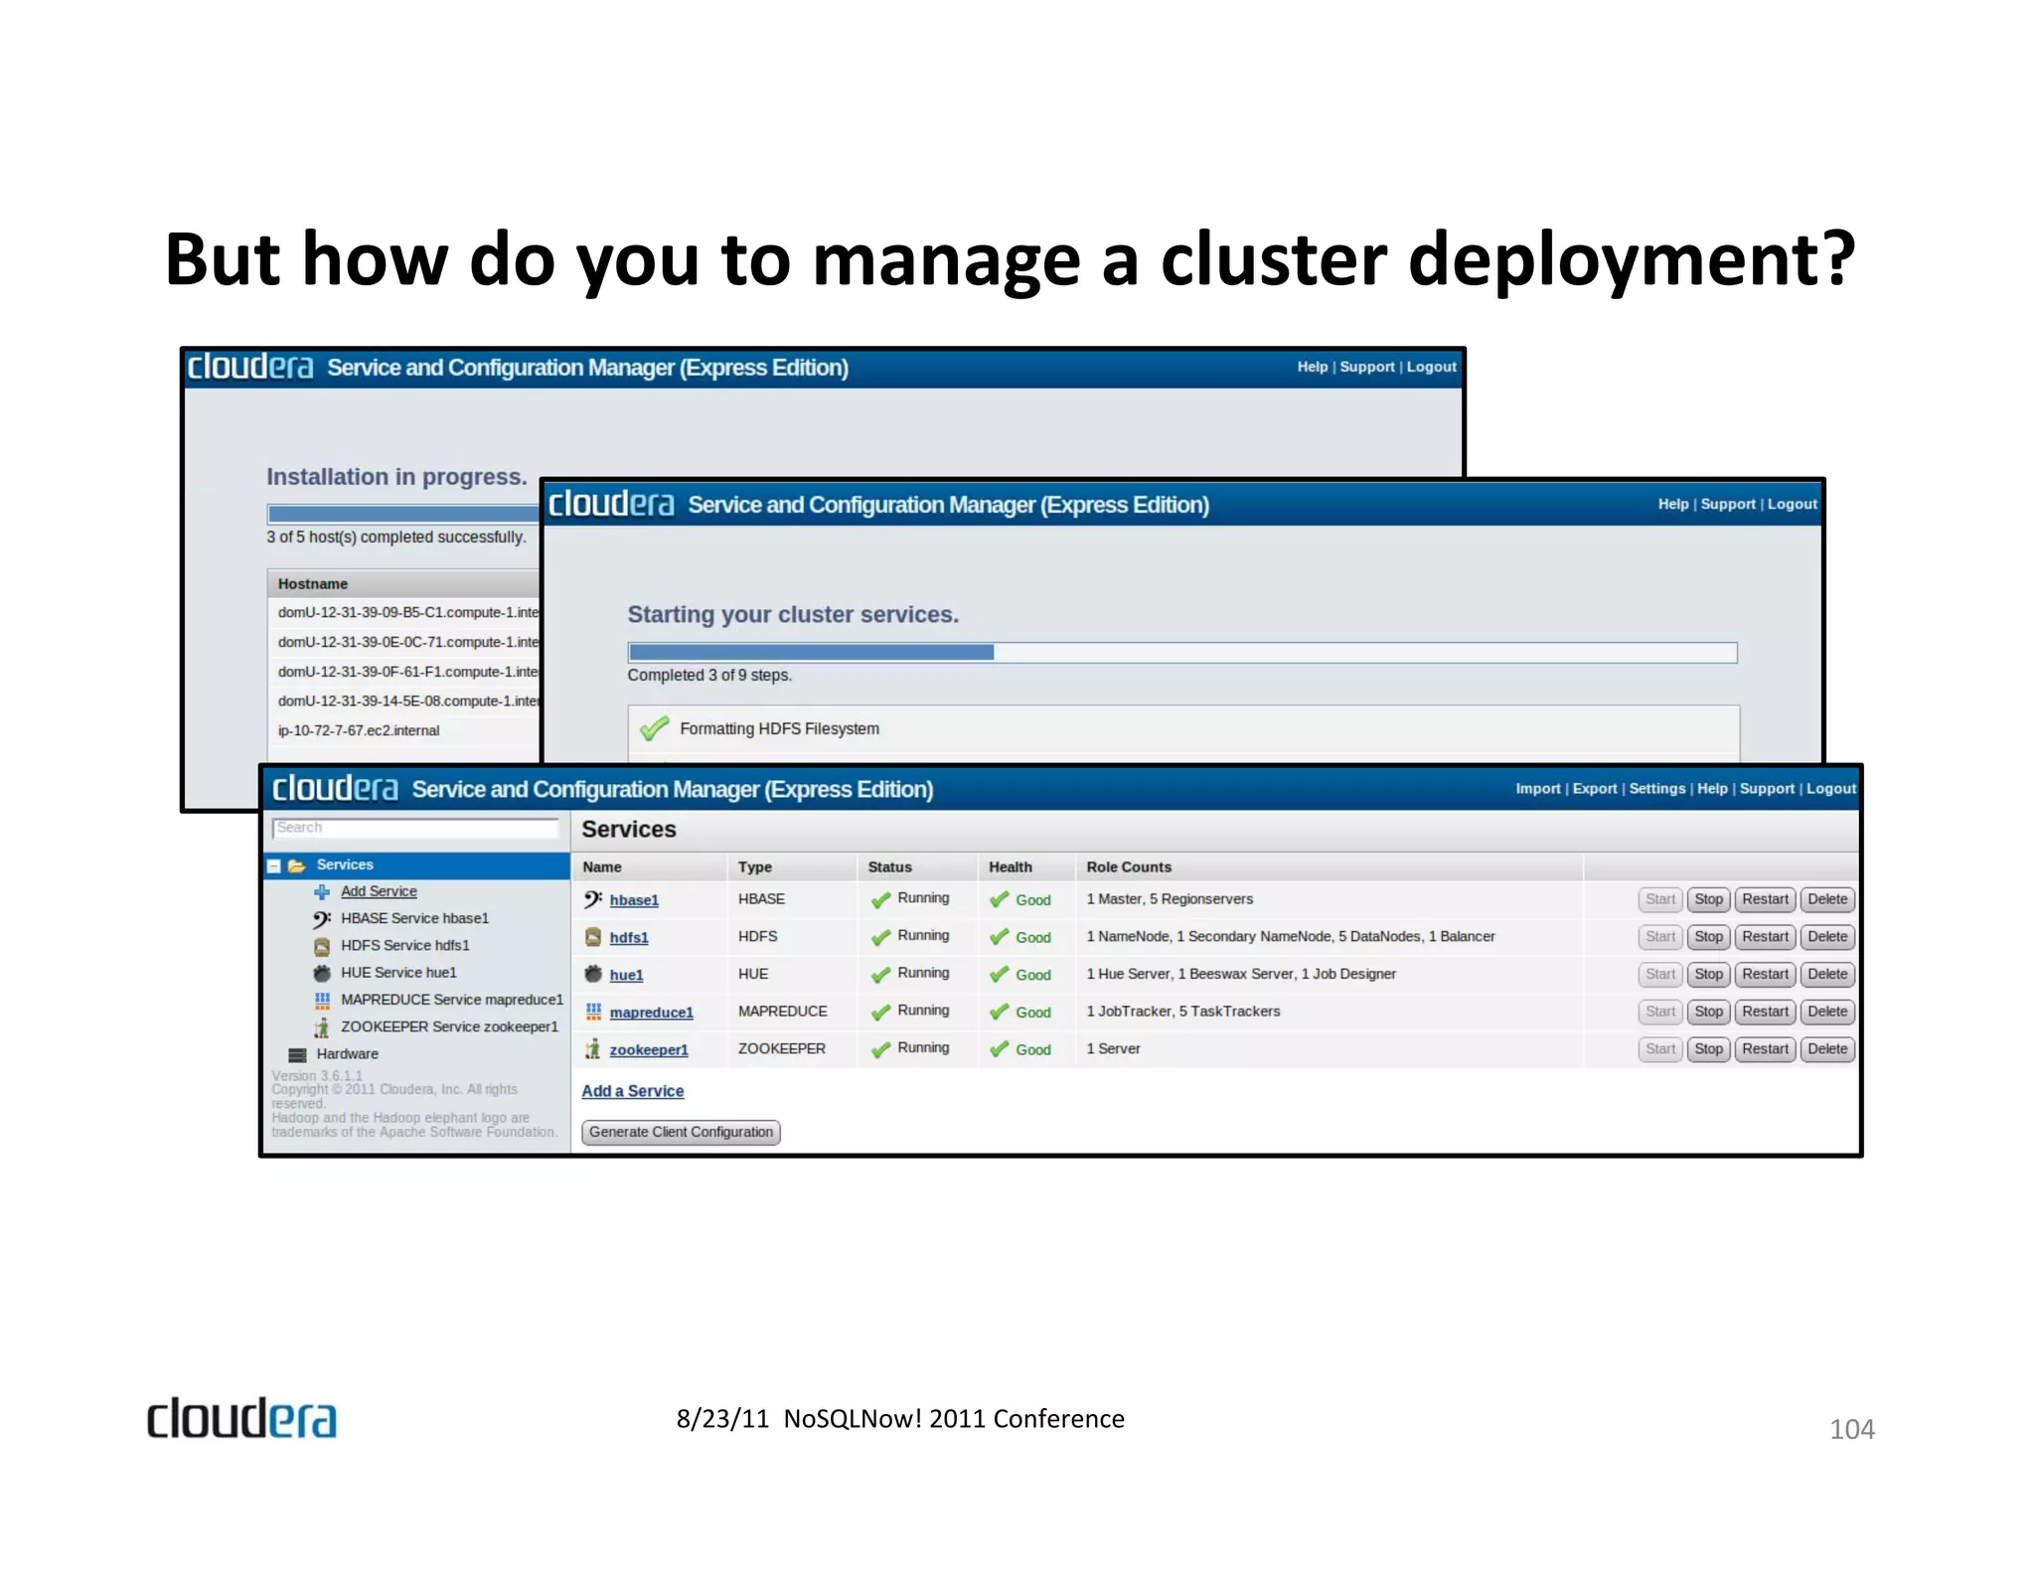Delete the hue1 service
The width and height of the screenshot is (2035, 1572).
tap(1827, 974)
